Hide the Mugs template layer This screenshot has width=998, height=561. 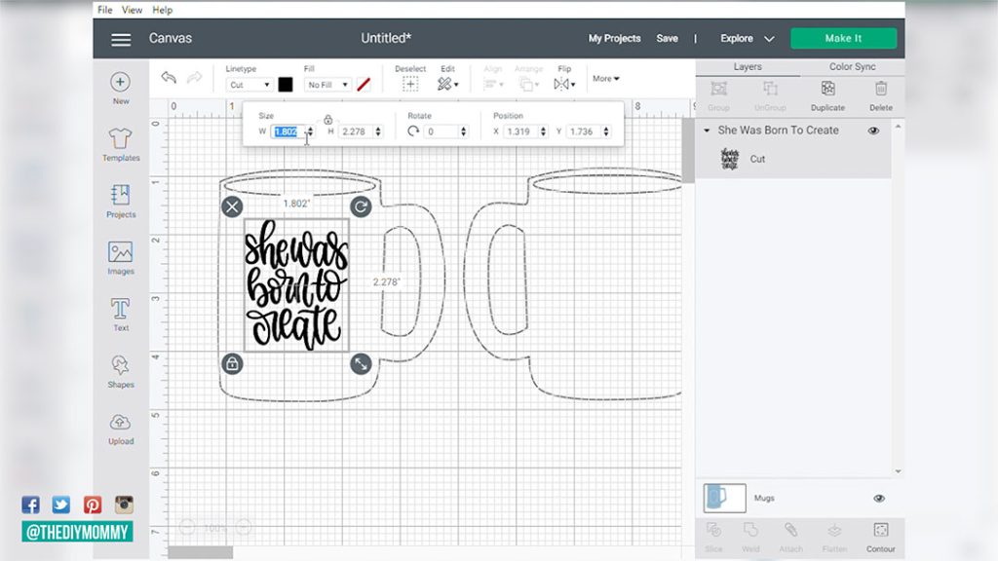click(879, 498)
